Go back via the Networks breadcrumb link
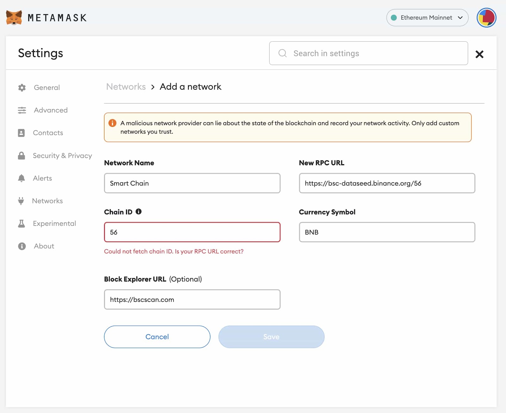Image resolution: width=506 pixels, height=413 pixels. click(x=126, y=87)
